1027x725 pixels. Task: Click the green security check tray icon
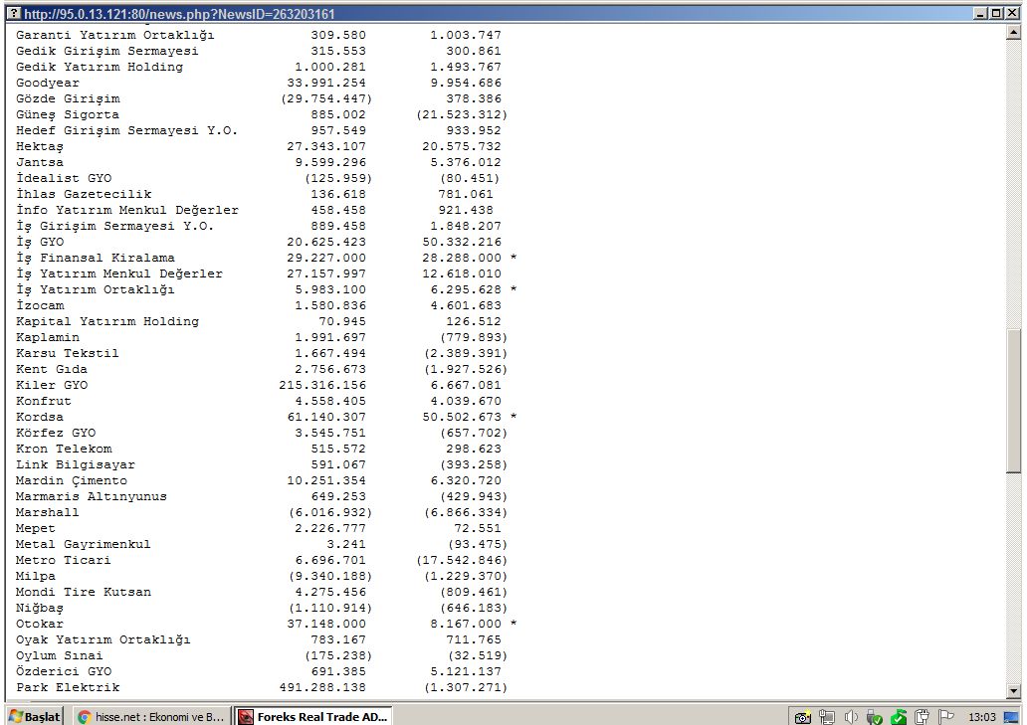pos(899,717)
